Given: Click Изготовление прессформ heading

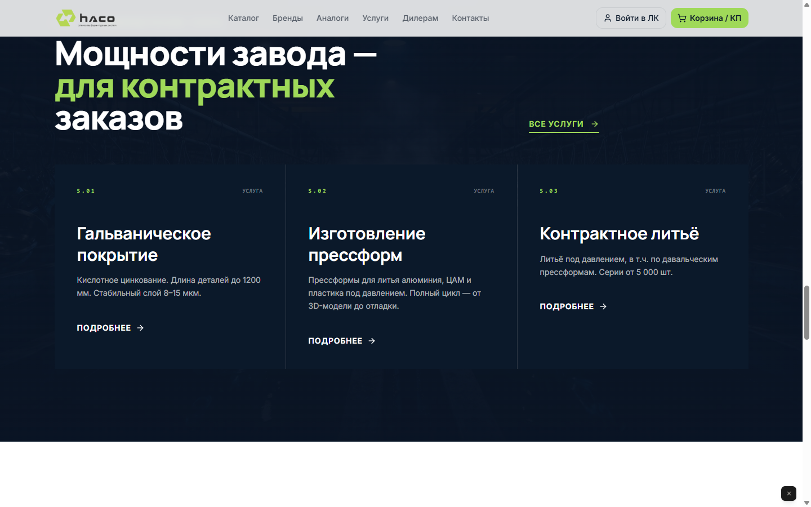Looking at the screenshot, I should [x=367, y=244].
